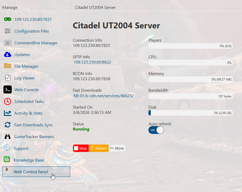Open Activity & Stats chart icon

click(7, 113)
